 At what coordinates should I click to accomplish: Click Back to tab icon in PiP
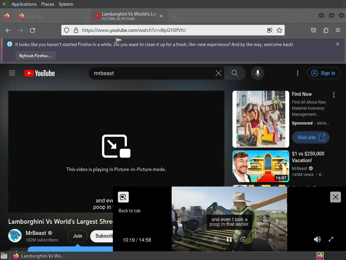(123, 197)
